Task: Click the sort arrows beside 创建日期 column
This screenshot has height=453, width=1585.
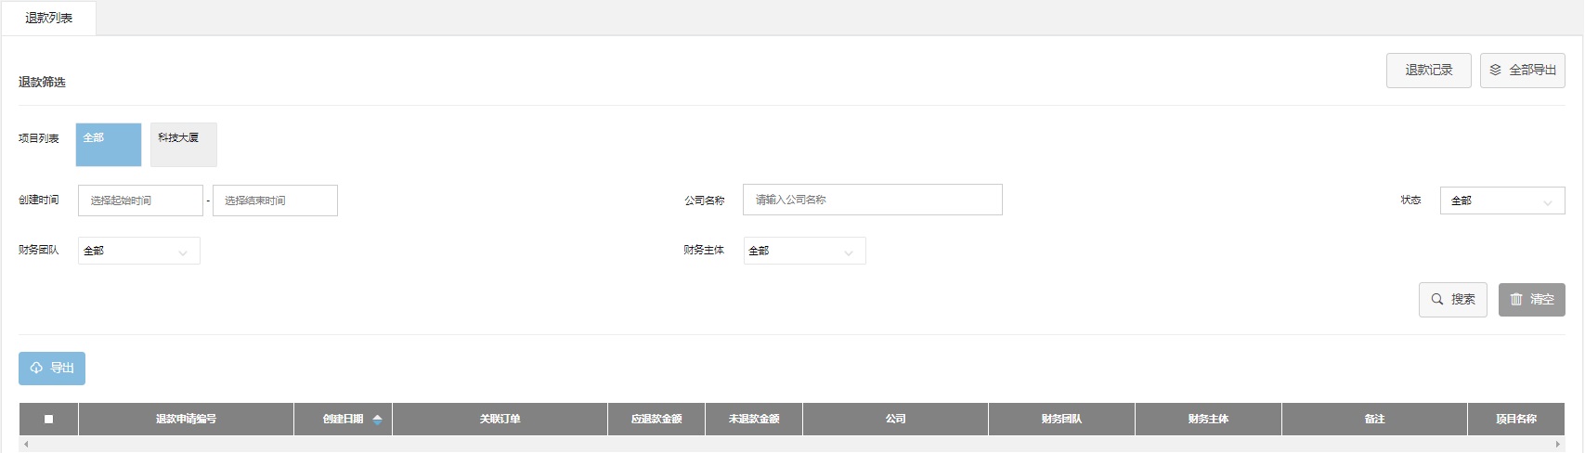Action: pos(377,420)
